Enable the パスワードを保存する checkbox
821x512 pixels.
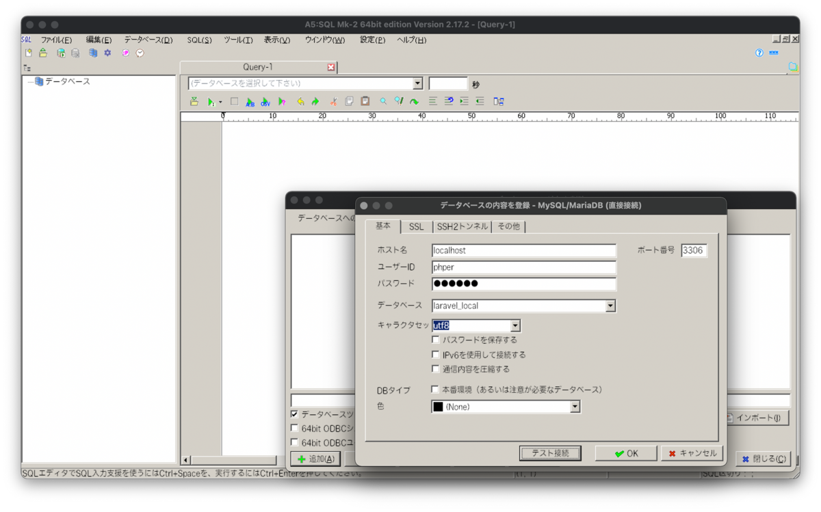click(436, 340)
